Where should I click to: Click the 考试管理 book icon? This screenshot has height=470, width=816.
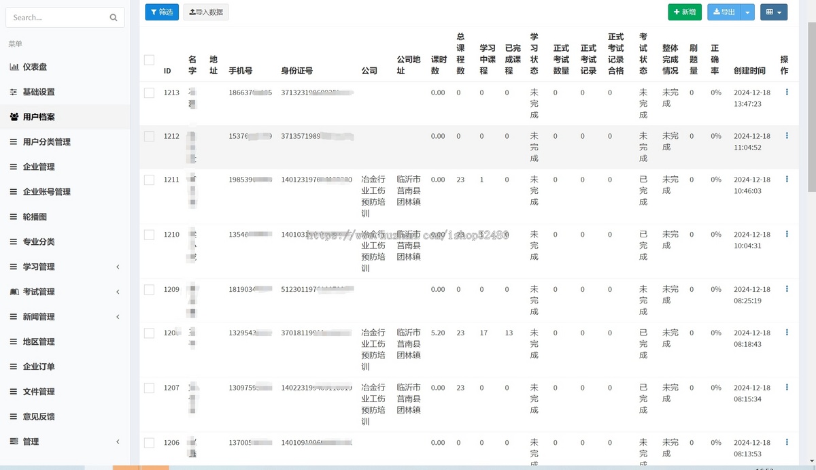coord(14,292)
